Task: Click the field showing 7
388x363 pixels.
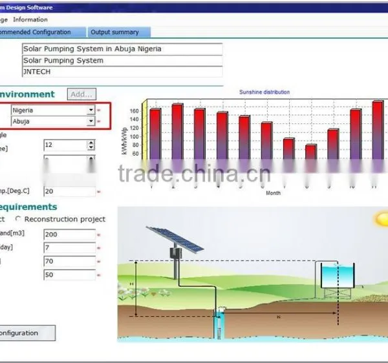Action: [x=70, y=247]
